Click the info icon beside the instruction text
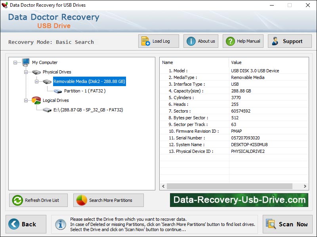Image resolution: width=317 pixels, height=237 pixels. coord(60,224)
